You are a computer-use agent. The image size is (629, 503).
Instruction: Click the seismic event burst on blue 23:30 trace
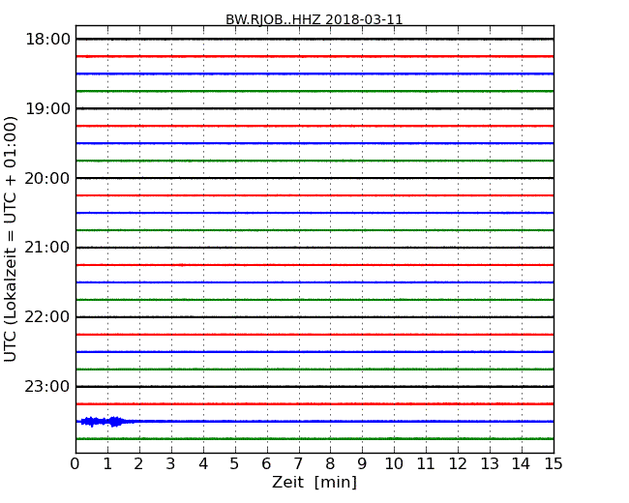click(104, 422)
